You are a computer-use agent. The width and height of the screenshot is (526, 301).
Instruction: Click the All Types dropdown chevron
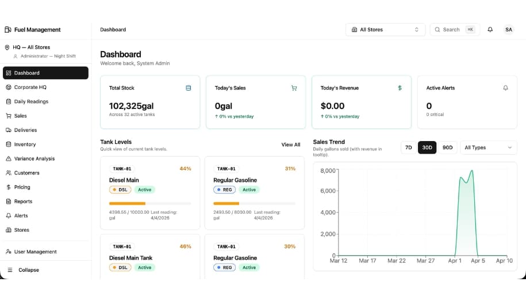pos(509,147)
